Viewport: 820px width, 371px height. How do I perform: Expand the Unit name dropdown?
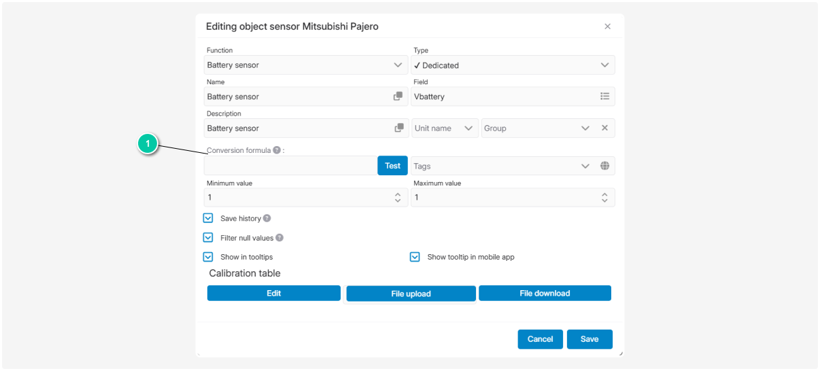tap(468, 128)
